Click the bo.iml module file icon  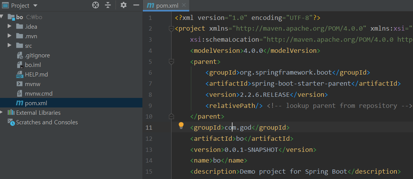pyautogui.click(x=20, y=65)
